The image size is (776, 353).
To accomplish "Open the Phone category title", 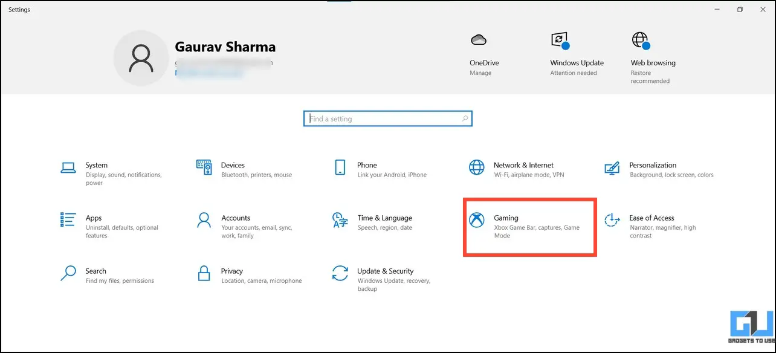I will pyautogui.click(x=367, y=165).
